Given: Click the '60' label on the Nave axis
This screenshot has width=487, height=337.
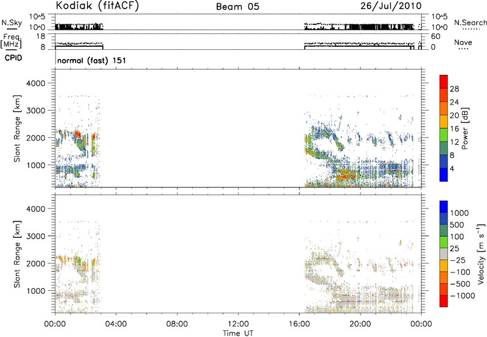Looking at the screenshot, I should coord(435,36).
